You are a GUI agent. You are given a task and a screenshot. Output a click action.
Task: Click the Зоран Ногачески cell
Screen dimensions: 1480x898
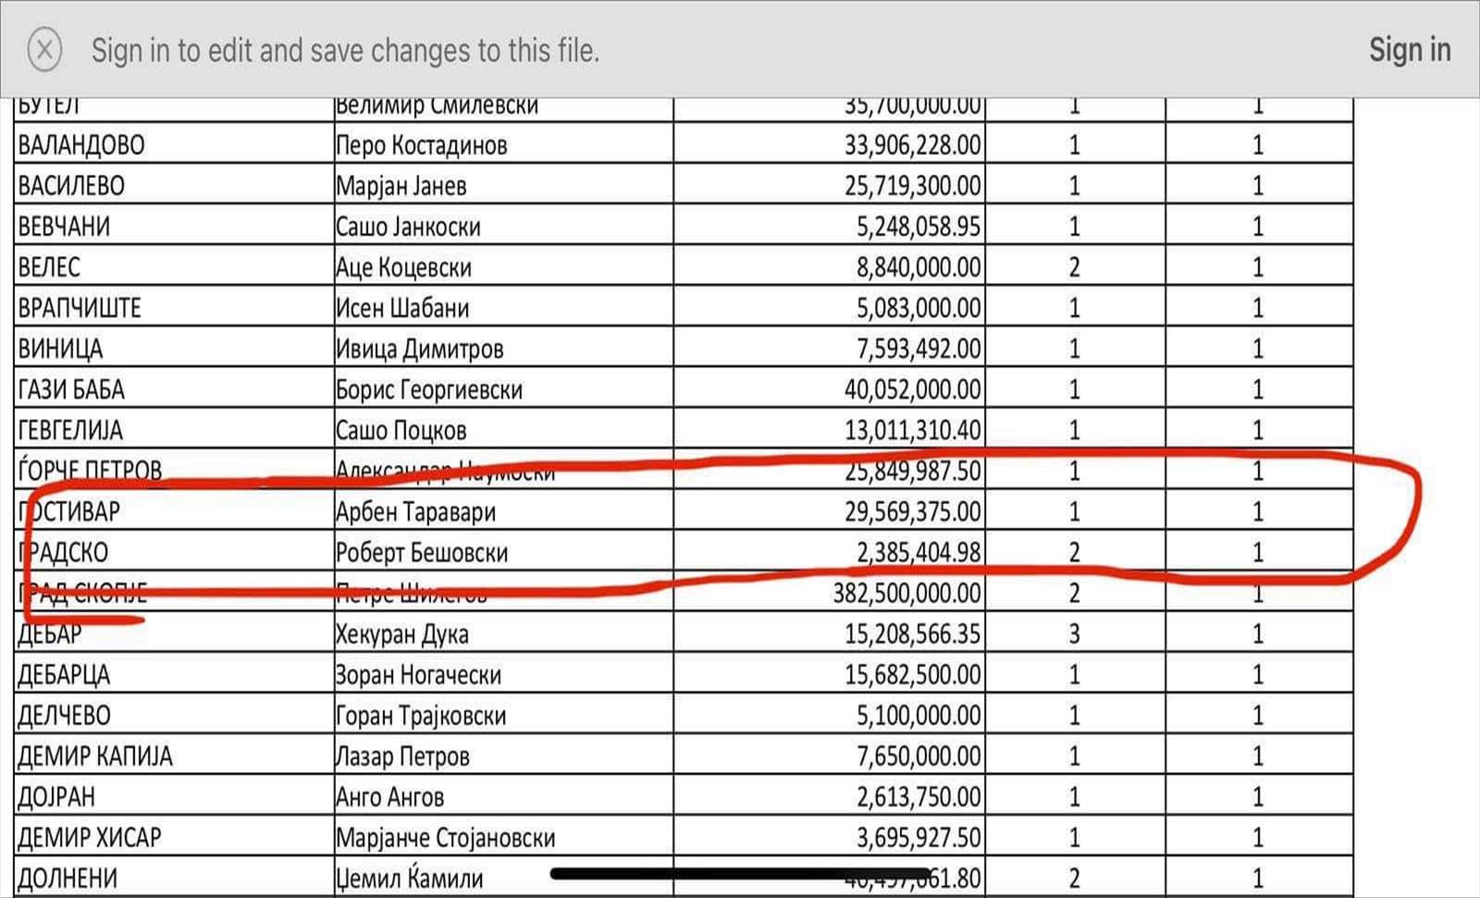click(503, 673)
